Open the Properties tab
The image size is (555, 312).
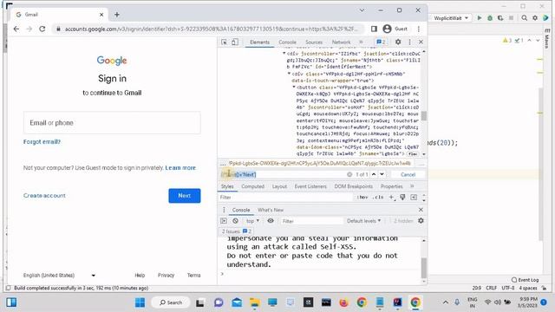click(x=391, y=186)
